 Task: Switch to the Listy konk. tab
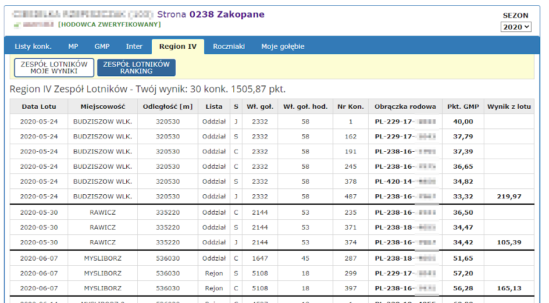pos(33,47)
